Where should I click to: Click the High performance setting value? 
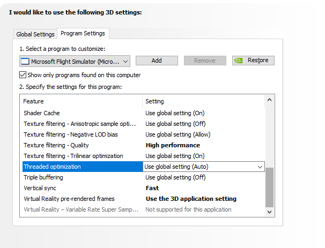pos(173,145)
